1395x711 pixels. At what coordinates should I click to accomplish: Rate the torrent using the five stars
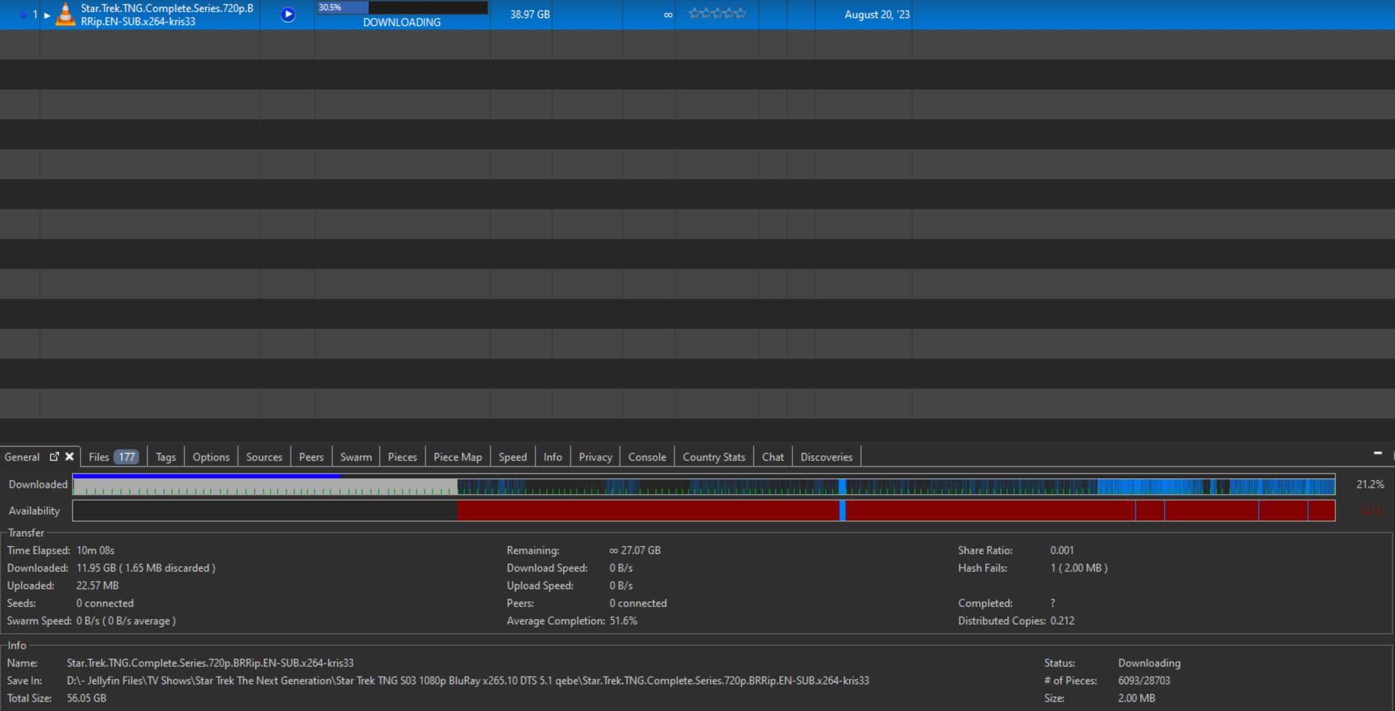717,13
